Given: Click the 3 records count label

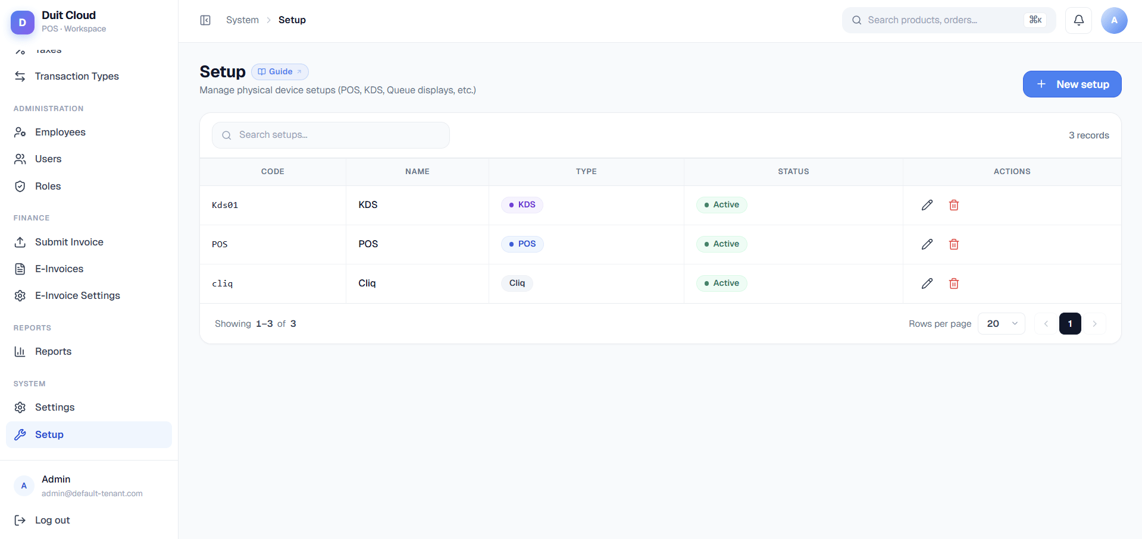Looking at the screenshot, I should coord(1088,135).
